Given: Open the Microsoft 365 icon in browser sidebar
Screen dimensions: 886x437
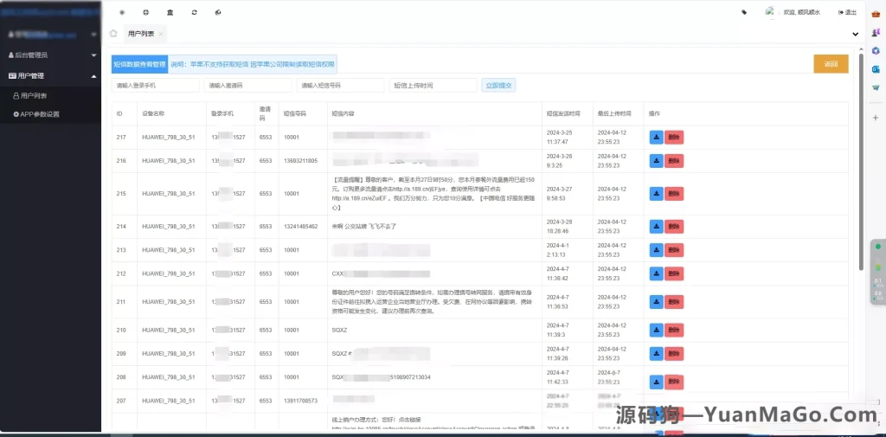Looking at the screenshot, I should (x=876, y=51).
